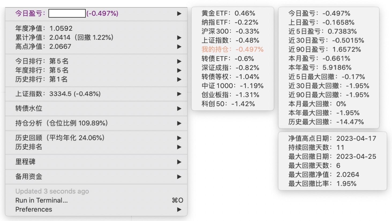The image size is (392, 221).
Task: Expand the 今日盈亏 submenu arrow
Action: click(179, 14)
